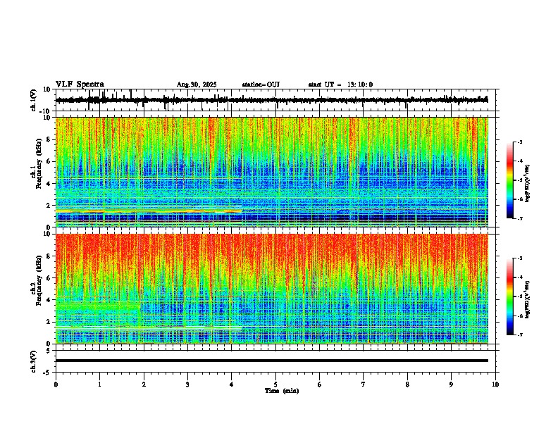Click the ch.3 flat black trace line
This screenshot has width=558, height=431.
[272, 361]
